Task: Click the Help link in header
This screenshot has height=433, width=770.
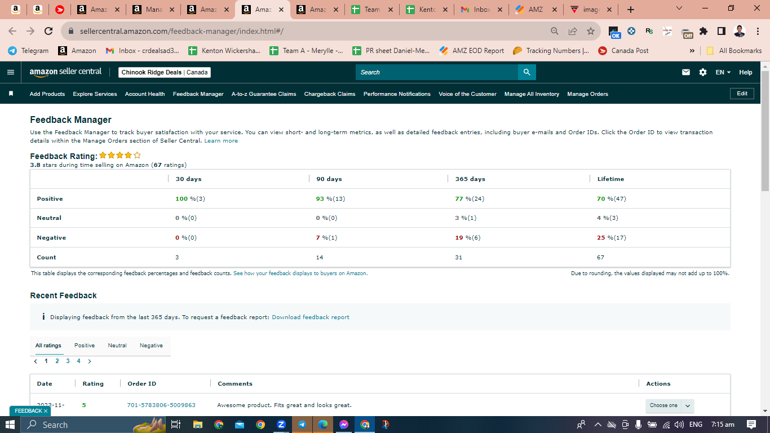Action: click(x=746, y=72)
